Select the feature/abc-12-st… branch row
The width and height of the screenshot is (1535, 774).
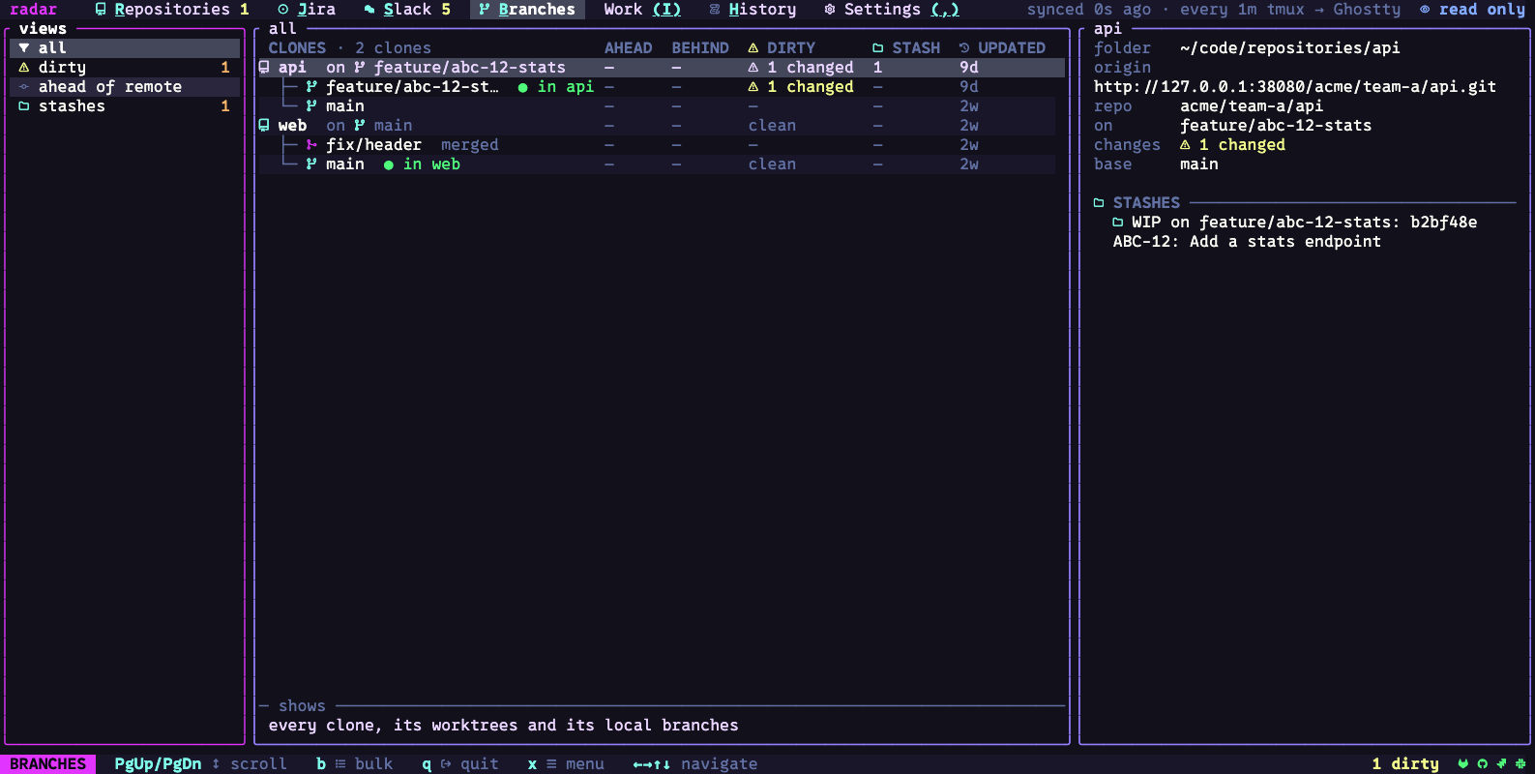coord(662,87)
